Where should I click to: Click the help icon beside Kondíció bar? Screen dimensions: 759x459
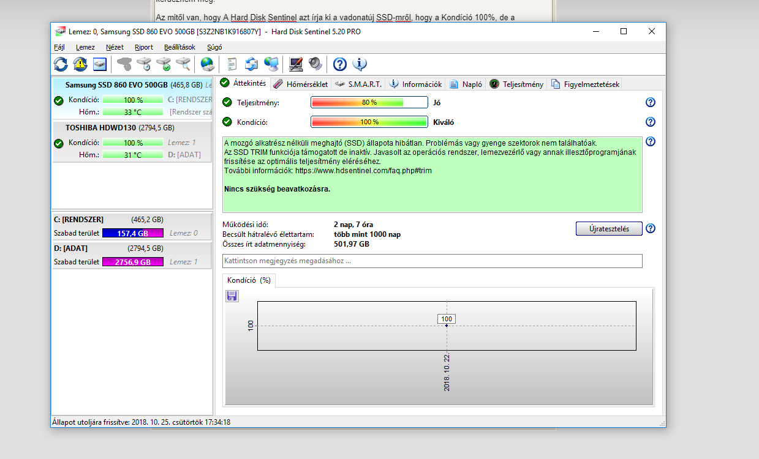pyautogui.click(x=651, y=122)
